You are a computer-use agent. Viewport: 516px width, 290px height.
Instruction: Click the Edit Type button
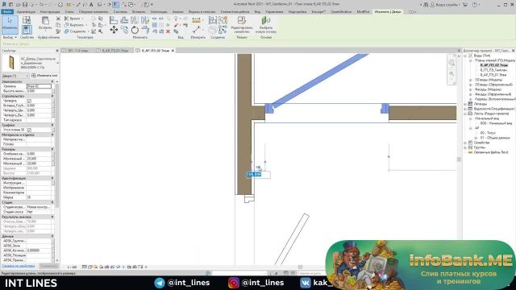45,76
